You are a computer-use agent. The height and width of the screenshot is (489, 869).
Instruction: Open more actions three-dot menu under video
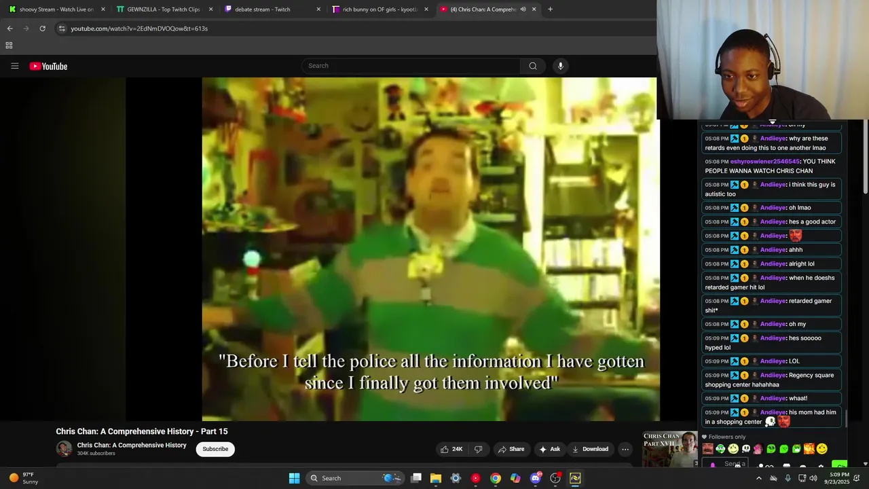(x=625, y=449)
